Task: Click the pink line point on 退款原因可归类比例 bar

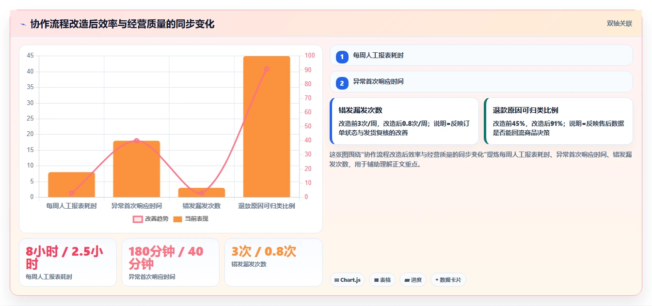Action: point(267,69)
